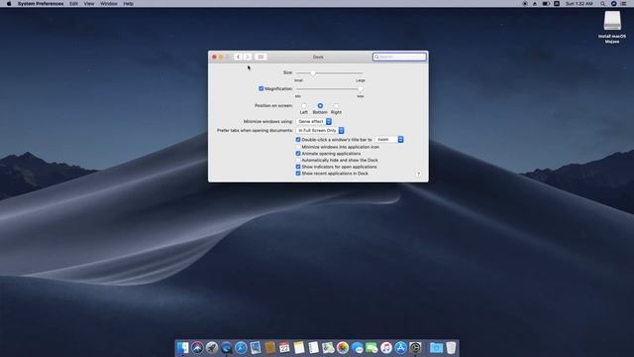Open Safari compass icon in the Dock
634x357 pixels.
tap(241, 348)
